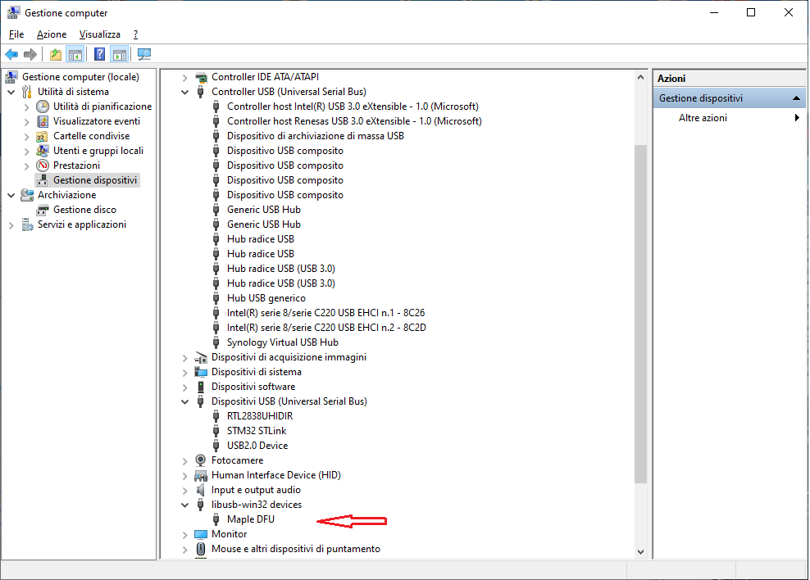This screenshot has width=810, height=580.
Task: Click the Show/Hide action pane toolbar icon
Action: pos(120,54)
